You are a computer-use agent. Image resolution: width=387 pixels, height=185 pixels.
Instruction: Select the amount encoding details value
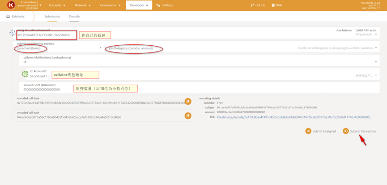pos(241,112)
